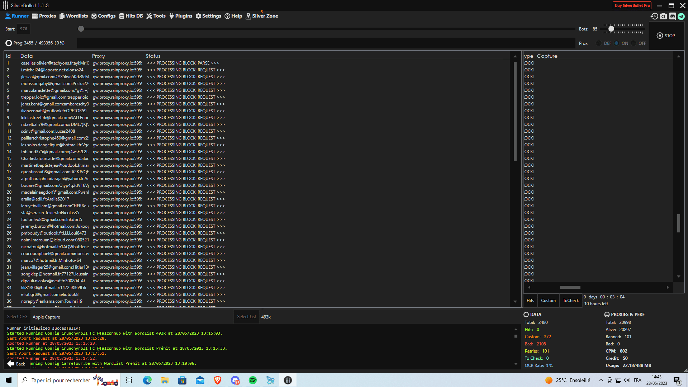The height and width of the screenshot is (387, 688).
Task: Click the Back button
Action: click(16, 364)
